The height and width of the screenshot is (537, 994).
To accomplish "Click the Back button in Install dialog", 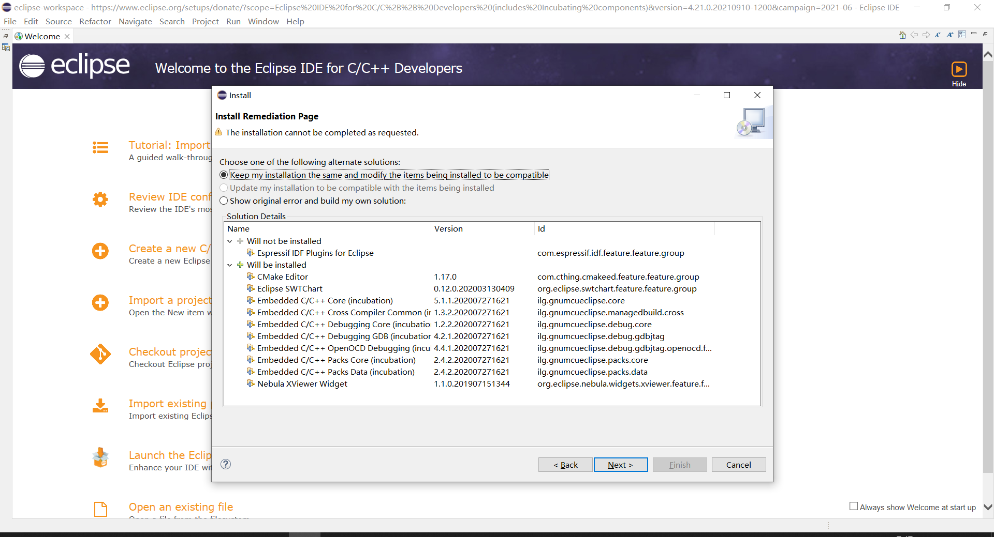I will pyautogui.click(x=565, y=465).
